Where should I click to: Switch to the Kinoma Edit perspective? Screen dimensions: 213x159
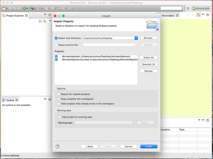pos(201,9)
